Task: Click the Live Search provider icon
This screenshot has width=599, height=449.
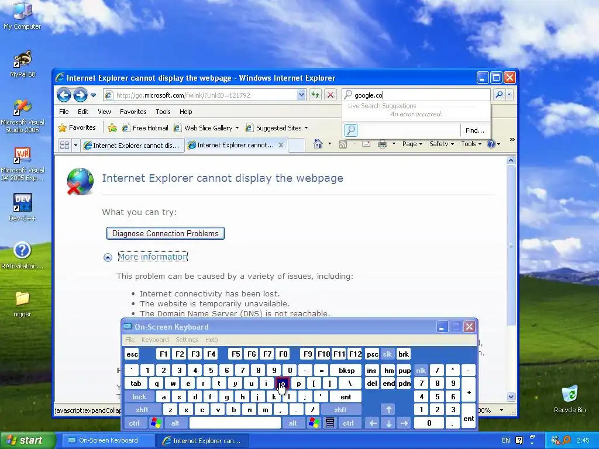Action: click(x=351, y=130)
